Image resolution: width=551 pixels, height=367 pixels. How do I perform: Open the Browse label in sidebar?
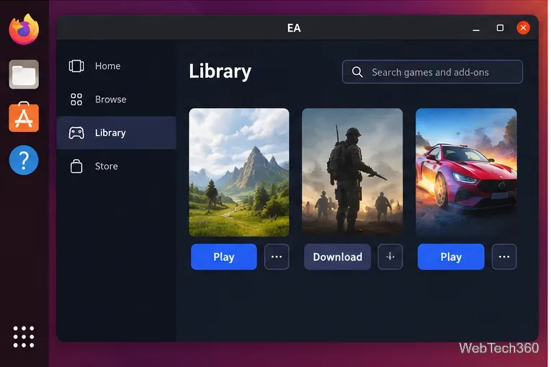tap(110, 100)
